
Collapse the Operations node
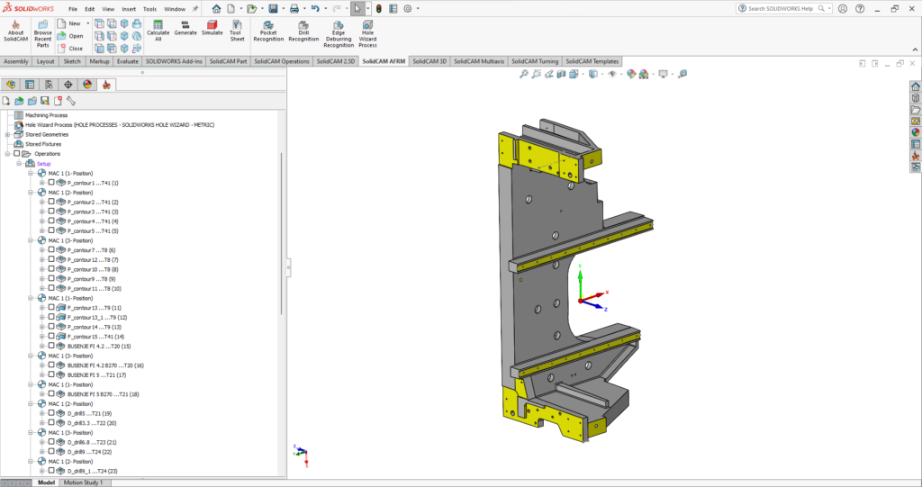7,154
